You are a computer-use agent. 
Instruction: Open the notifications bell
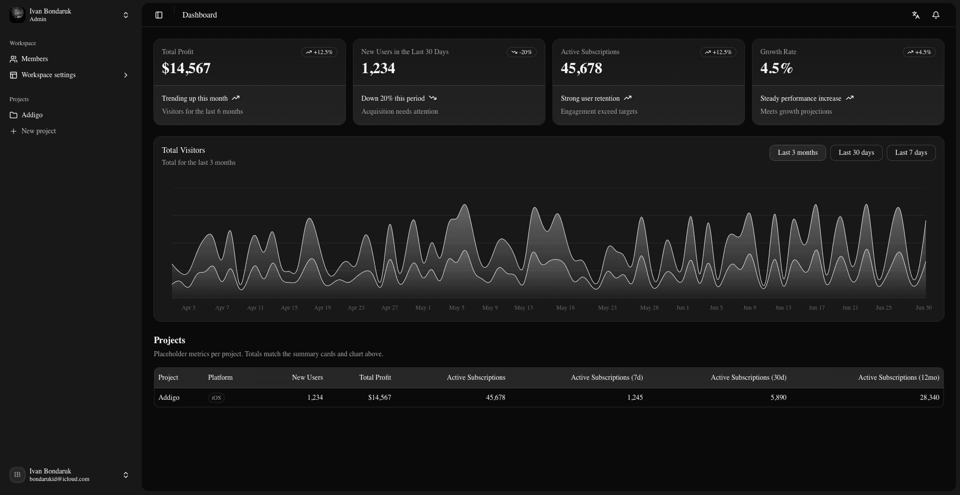[936, 15]
